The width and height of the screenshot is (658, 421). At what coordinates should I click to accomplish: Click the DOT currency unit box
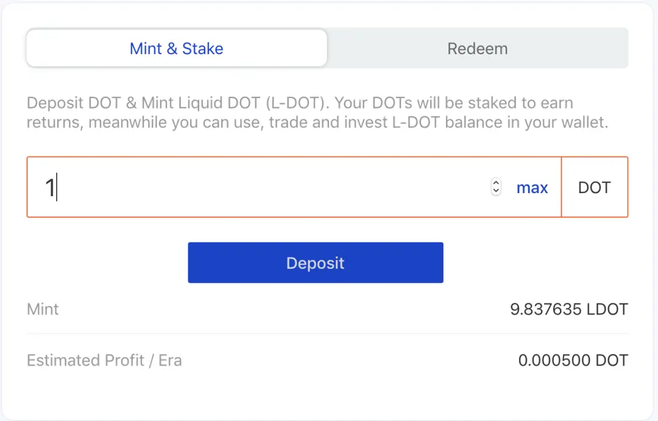coord(594,188)
